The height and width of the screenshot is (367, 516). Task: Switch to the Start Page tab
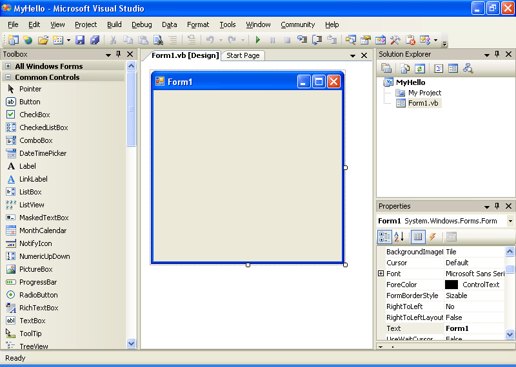coord(243,55)
